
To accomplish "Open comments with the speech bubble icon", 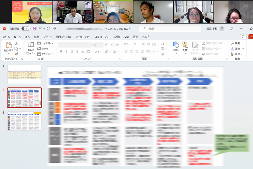I will pos(243,37).
